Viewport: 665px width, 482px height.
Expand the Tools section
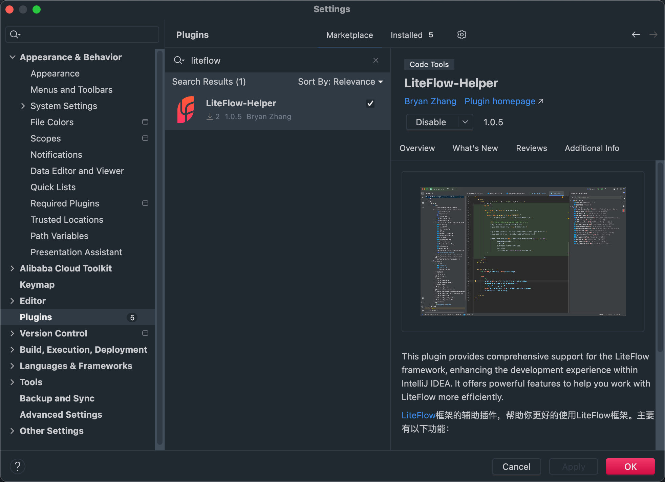click(x=13, y=382)
